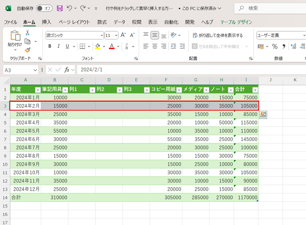The width and height of the screenshot is (306, 225).
Task: Click the increase decimal icon
Action: [x=293, y=46]
